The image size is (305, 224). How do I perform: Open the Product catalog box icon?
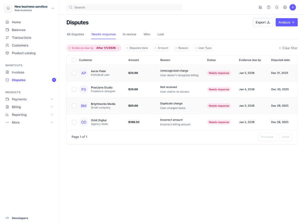(x=7, y=53)
